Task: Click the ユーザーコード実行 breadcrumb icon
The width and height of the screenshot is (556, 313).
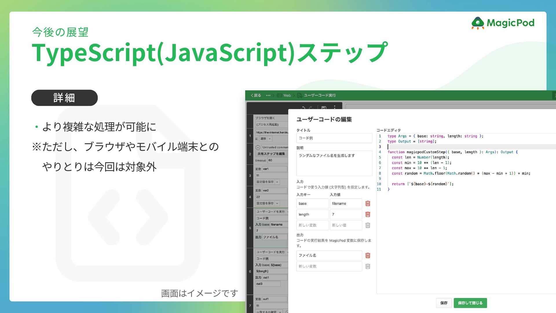Action: click(x=300, y=95)
